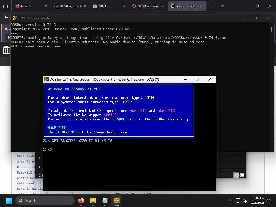Restore down the Firefox browser window
The image size is (276, 207).
coord(257,6)
